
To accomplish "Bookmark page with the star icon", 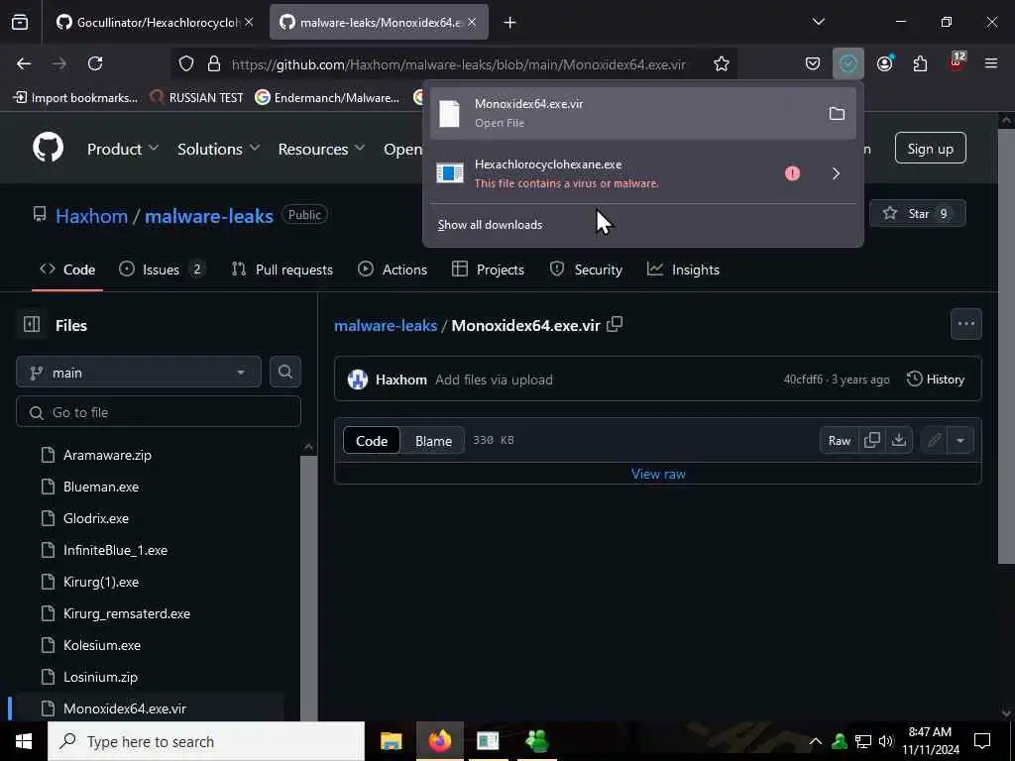I will [722, 63].
